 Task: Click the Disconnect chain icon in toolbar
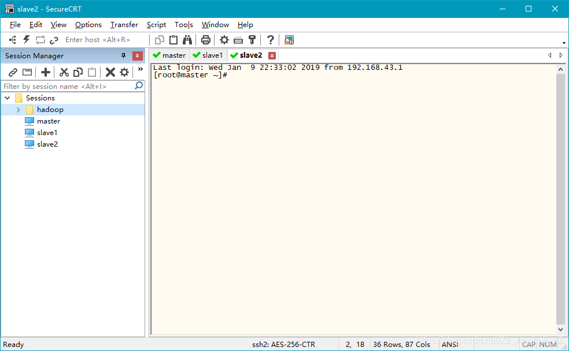tap(54, 40)
